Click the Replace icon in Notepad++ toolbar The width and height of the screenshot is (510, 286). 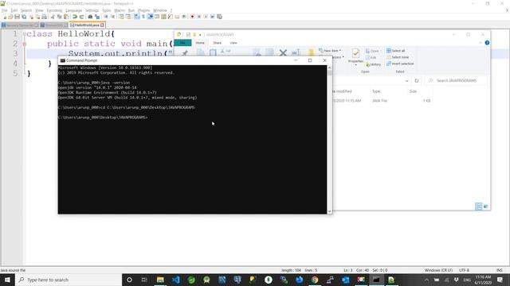point(97,17)
